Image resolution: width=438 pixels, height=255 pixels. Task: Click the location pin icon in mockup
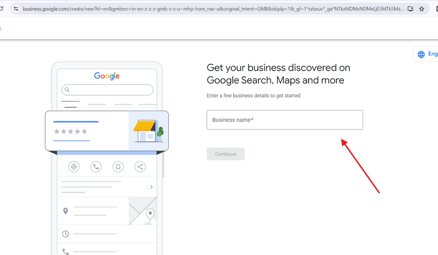tap(66, 211)
